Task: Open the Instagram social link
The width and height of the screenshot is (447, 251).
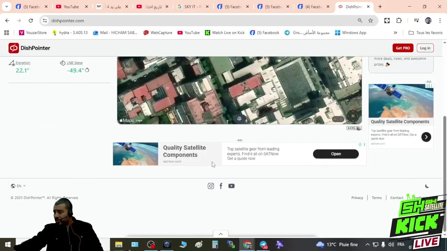Action: point(211,186)
